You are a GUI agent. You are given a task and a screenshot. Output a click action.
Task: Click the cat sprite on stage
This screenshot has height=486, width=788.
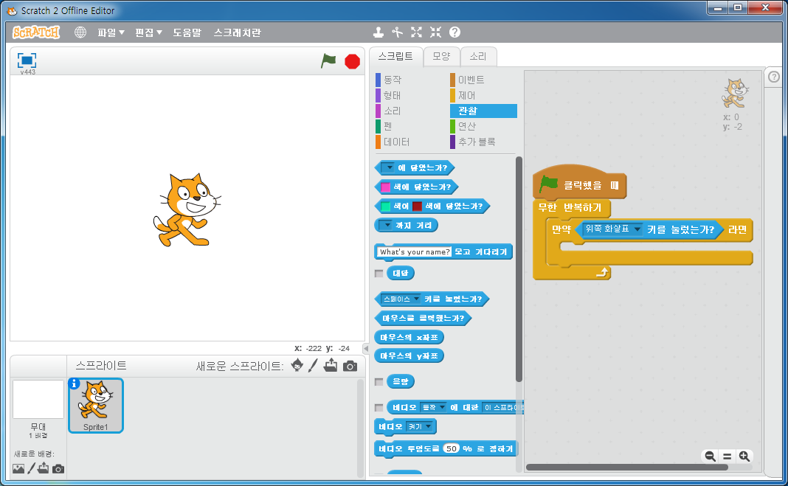pos(187,210)
